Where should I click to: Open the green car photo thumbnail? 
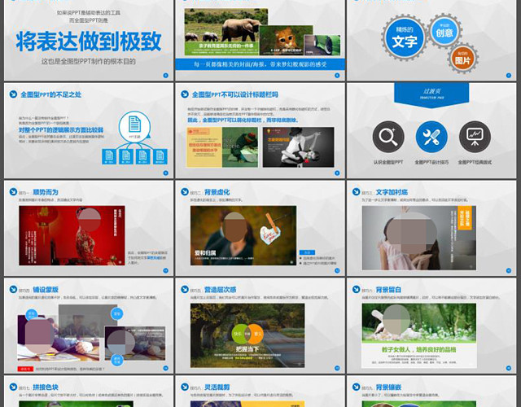(x=322, y=45)
